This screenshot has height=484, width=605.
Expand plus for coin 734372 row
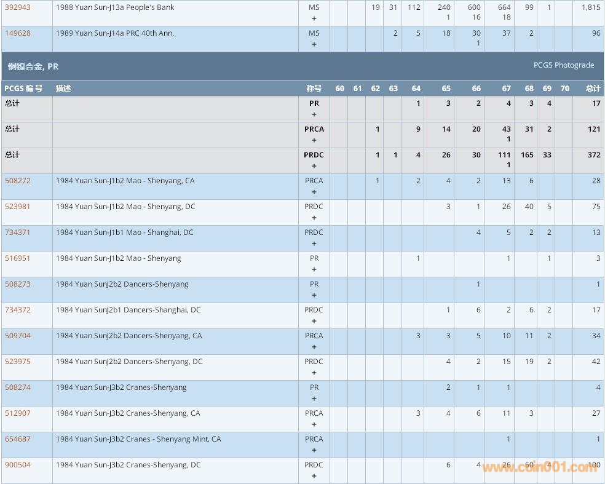click(314, 321)
